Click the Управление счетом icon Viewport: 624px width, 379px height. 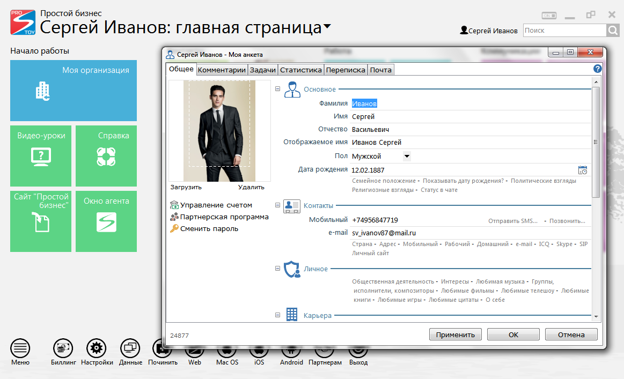pyautogui.click(x=174, y=205)
